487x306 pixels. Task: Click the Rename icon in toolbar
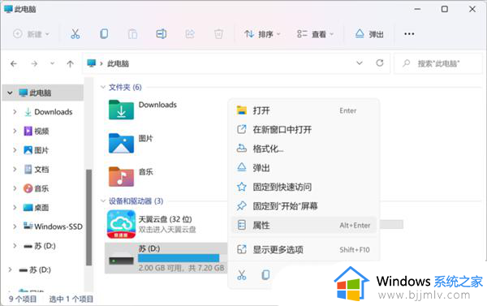(x=162, y=34)
